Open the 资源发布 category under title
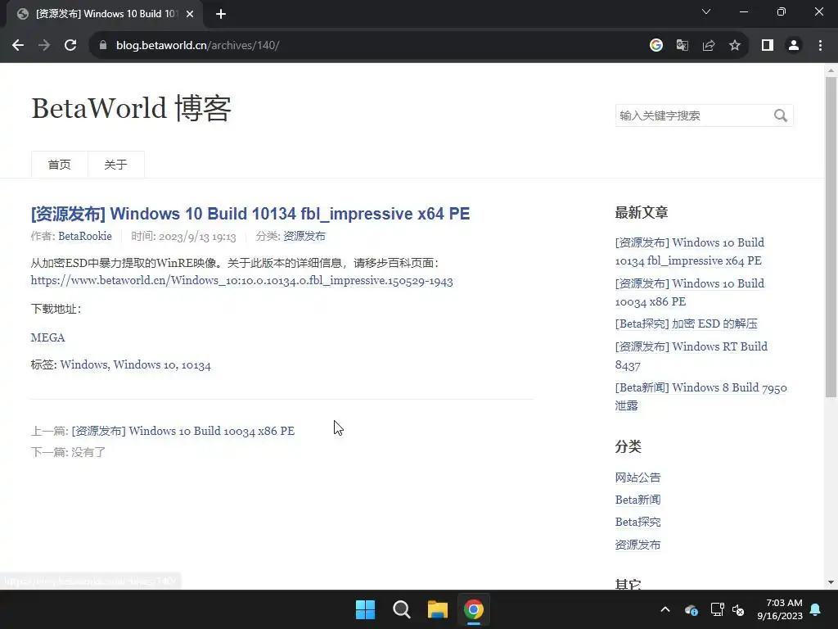The height and width of the screenshot is (629, 838). (x=304, y=237)
